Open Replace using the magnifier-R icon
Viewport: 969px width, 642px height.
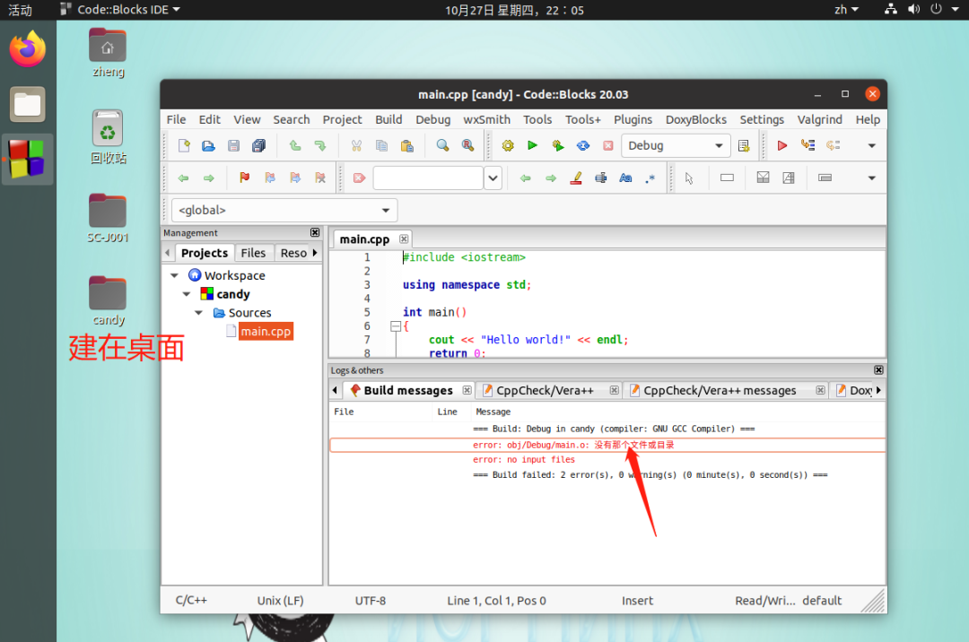[x=467, y=145]
